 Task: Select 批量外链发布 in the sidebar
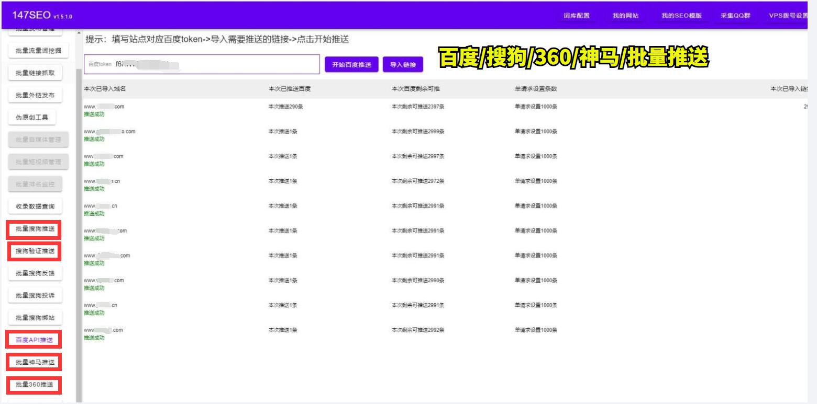[35, 95]
